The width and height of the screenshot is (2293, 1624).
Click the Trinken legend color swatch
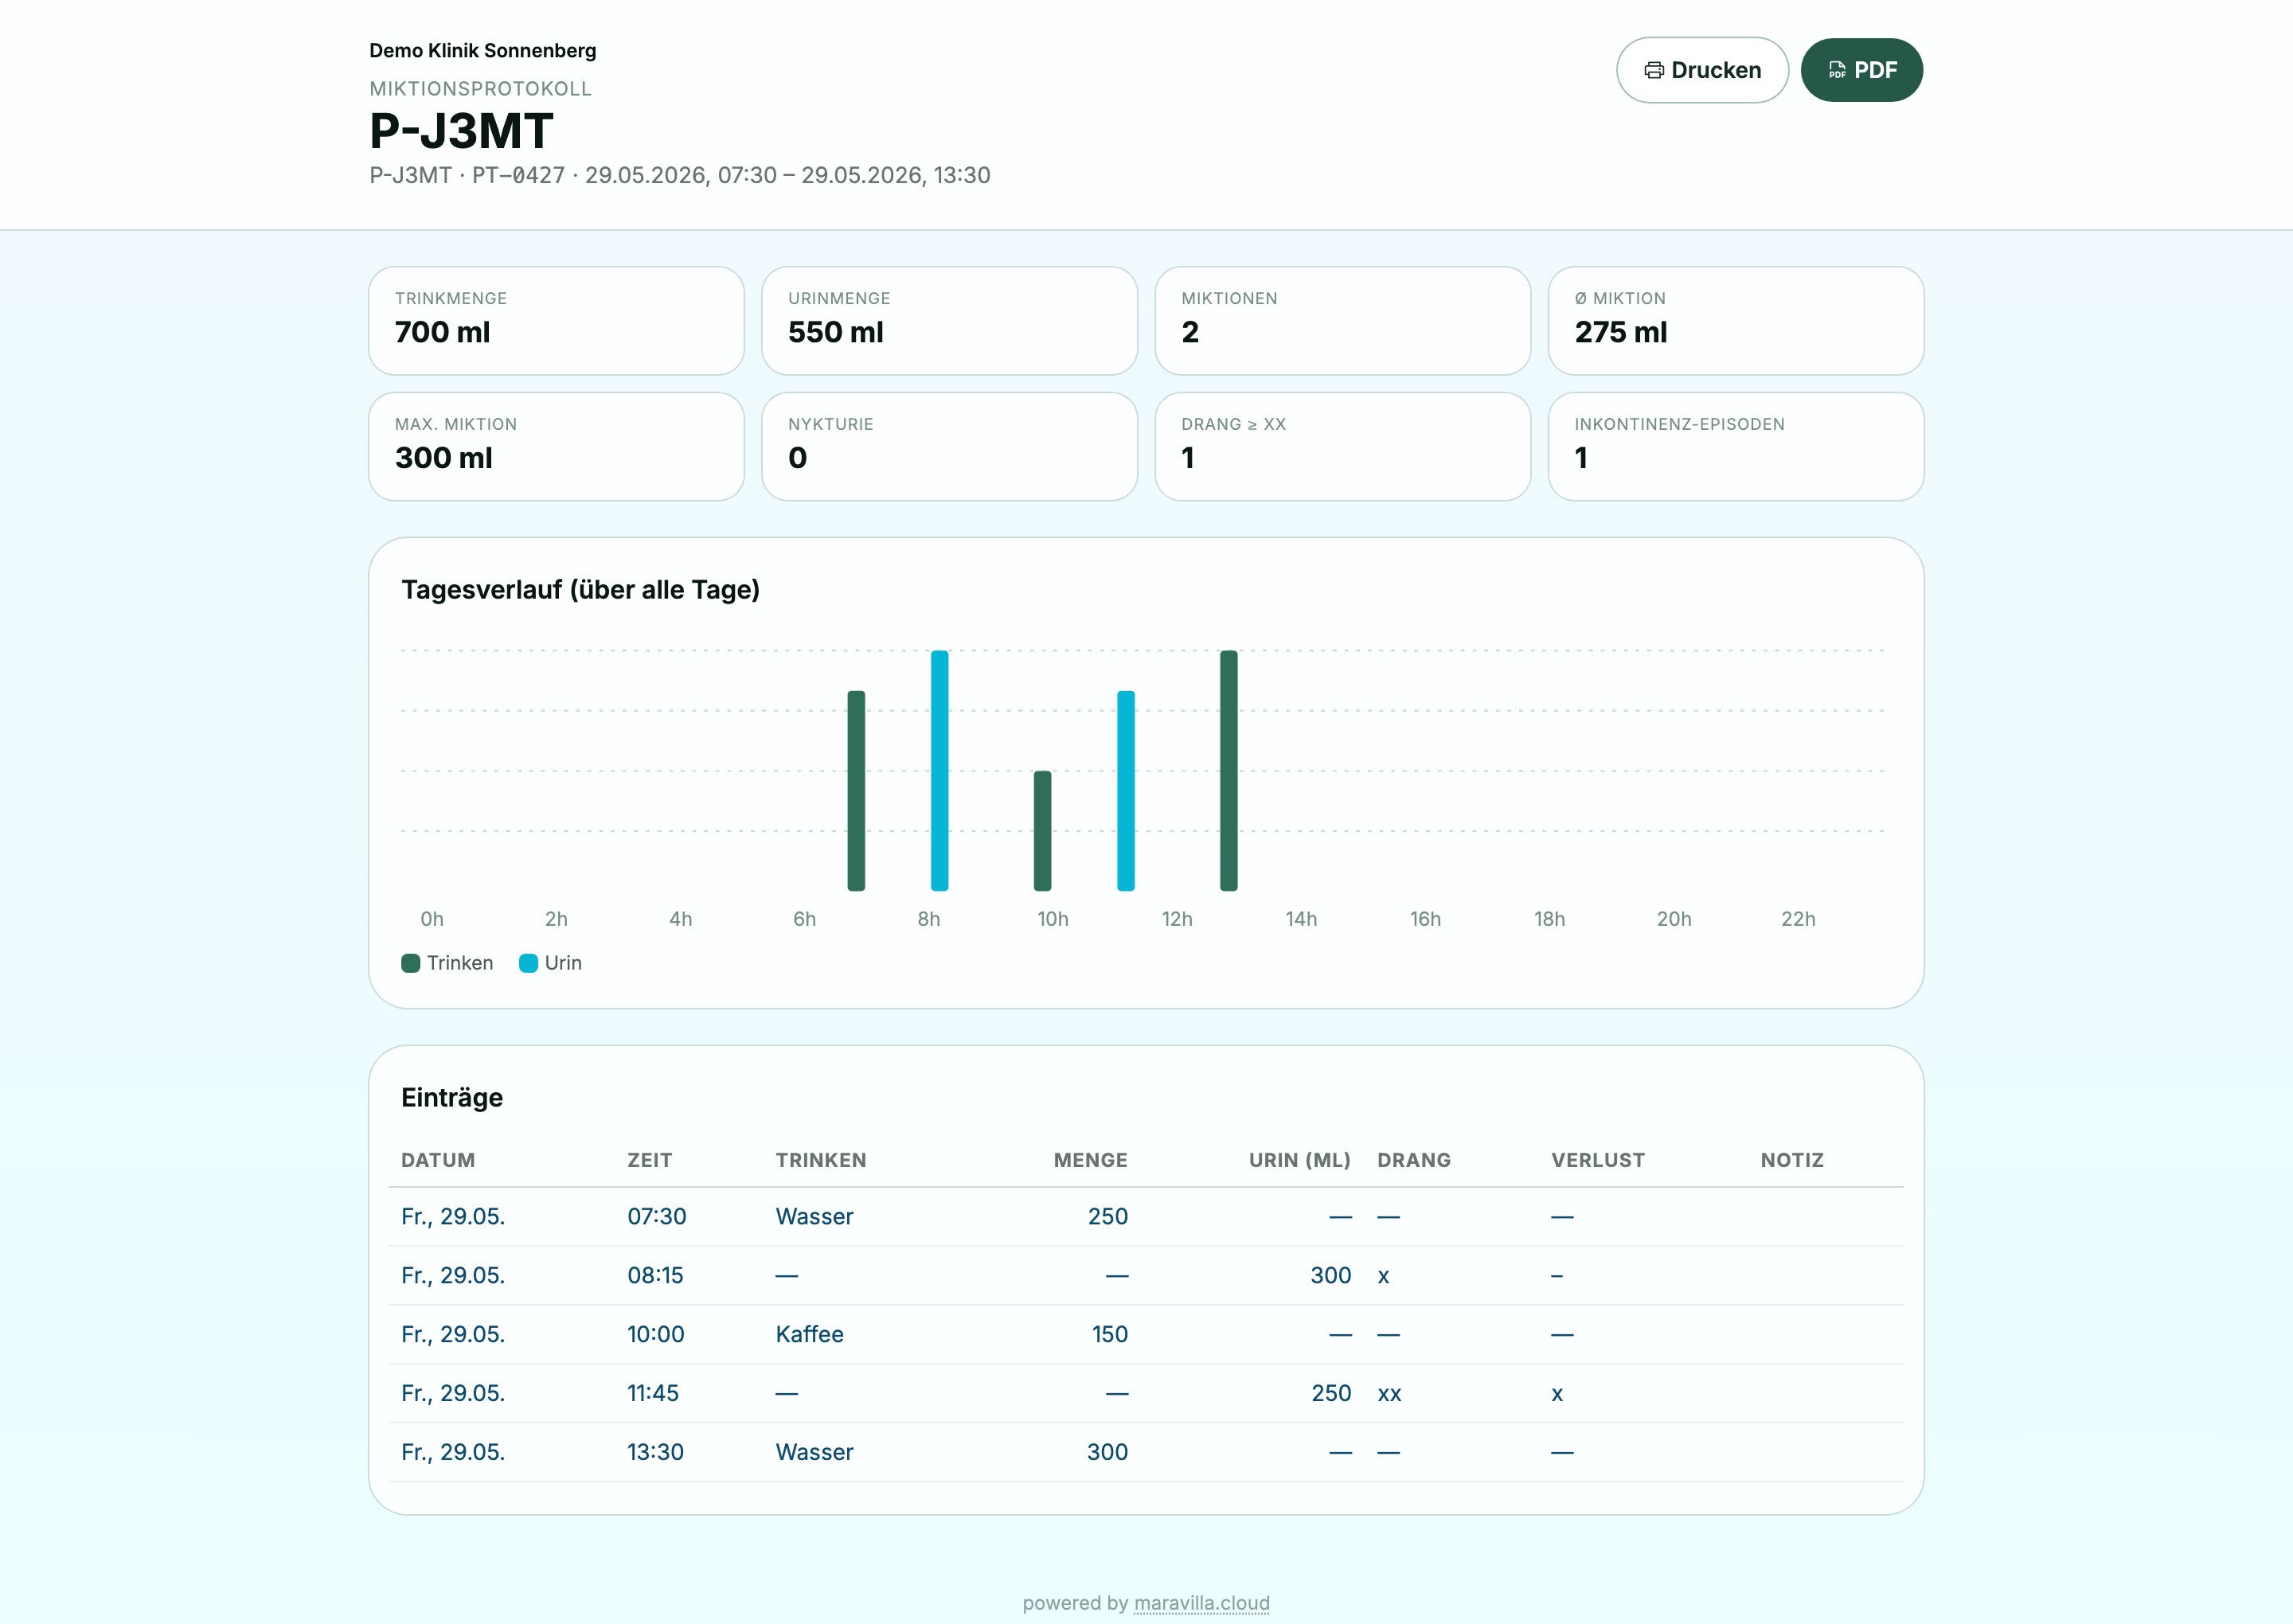(x=410, y=963)
